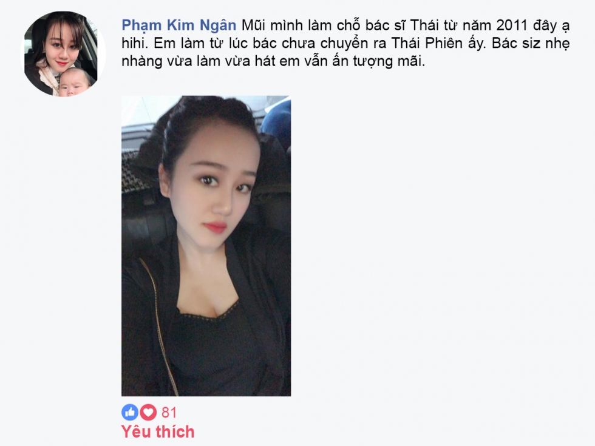Click the Yêu thích link below reactions
The image size is (595, 446).
tap(158, 431)
